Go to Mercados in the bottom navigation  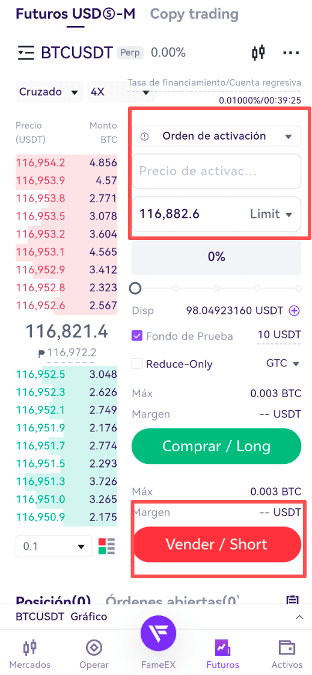coord(29,655)
